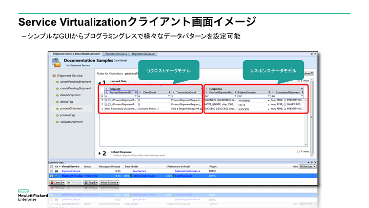Click the rules panel vertical scrollbar

pyautogui.click(x=312, y=117)
